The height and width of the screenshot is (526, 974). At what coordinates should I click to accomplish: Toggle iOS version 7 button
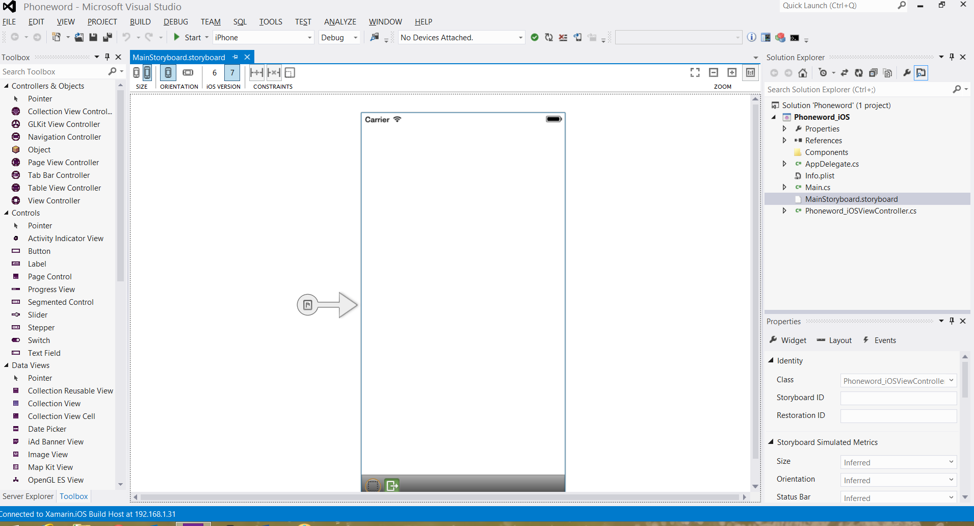pos(232,73)
